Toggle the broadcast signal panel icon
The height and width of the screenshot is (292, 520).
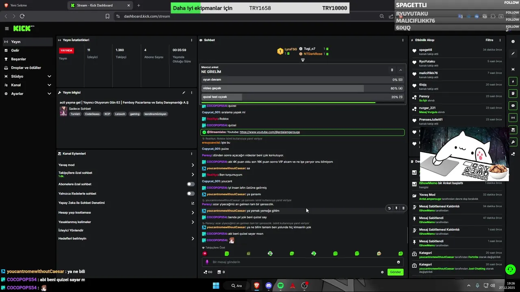pyautogui.click(x=513, y=118)
